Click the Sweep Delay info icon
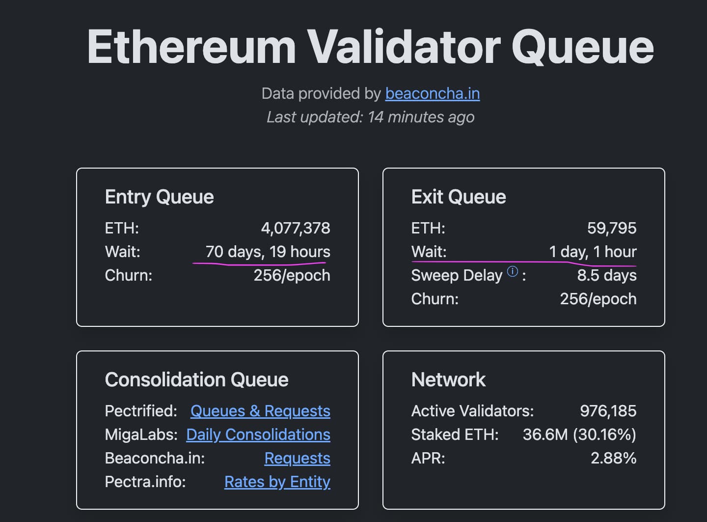This screenshot has width=707, height=522. [x=512, y=271]
